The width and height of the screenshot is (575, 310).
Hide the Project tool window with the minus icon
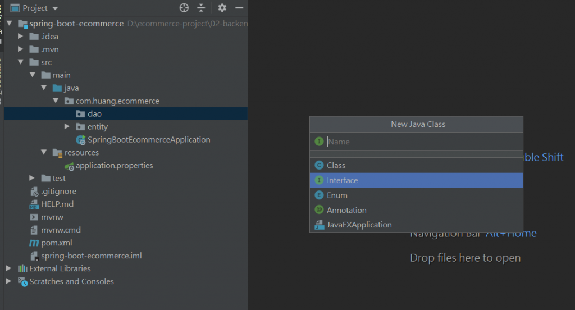click(x=239, y=8)
